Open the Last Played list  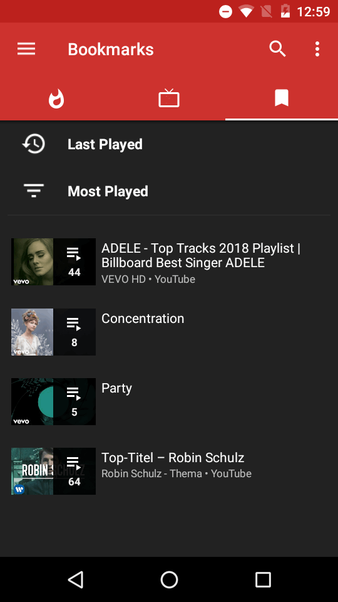coord(169,144)
